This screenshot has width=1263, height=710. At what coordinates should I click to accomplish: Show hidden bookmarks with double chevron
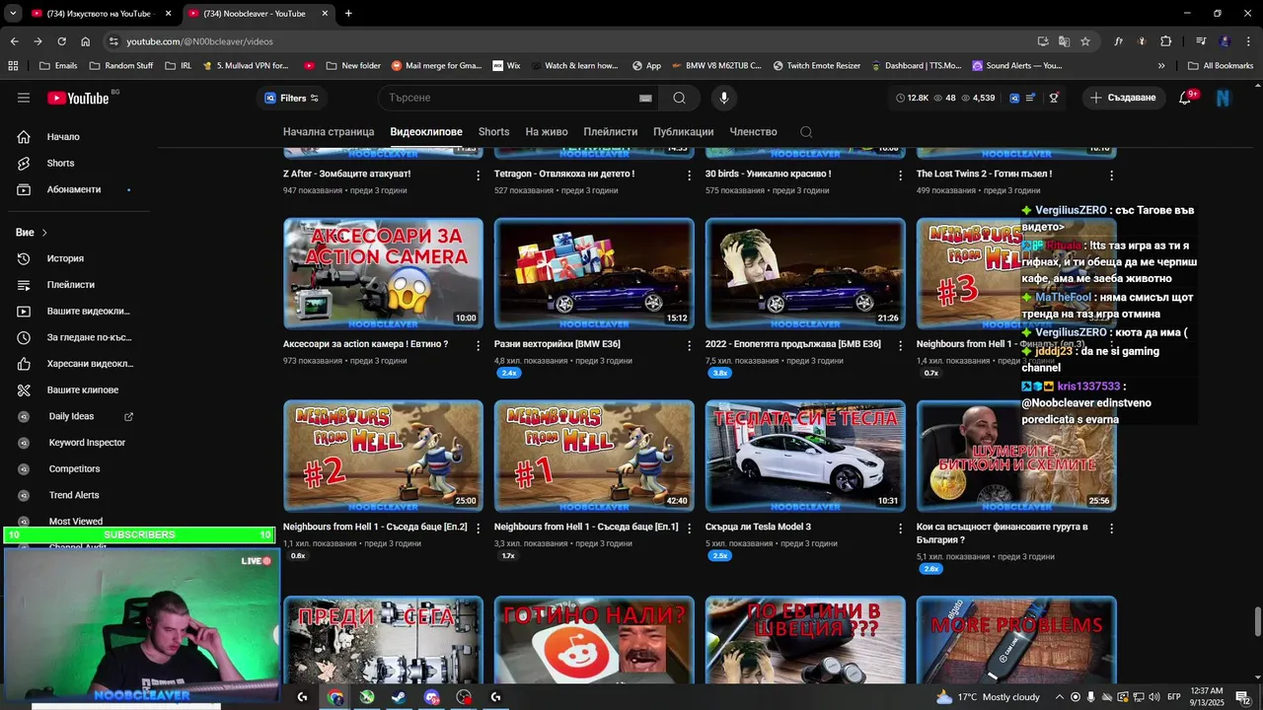(1161, 66)
